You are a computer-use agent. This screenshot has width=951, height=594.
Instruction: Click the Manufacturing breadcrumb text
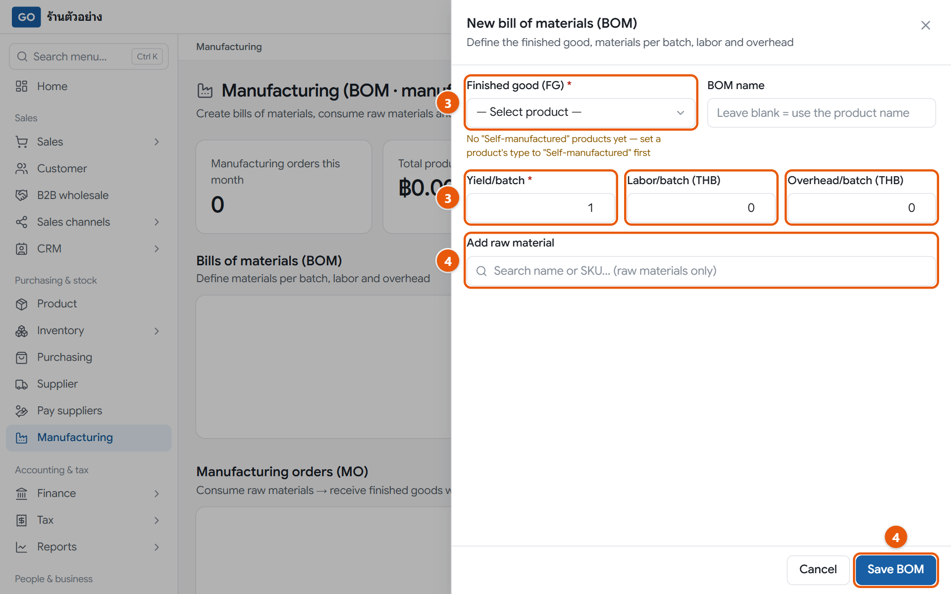(x=229, y=47)
